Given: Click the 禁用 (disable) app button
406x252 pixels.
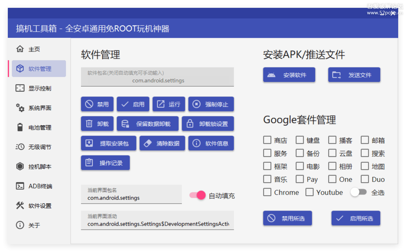Looking at the screenshot, I should pos(97,104).
